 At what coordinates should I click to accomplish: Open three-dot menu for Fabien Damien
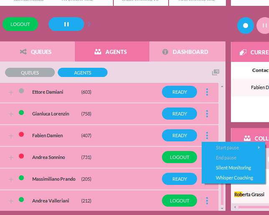pos(207,136)
